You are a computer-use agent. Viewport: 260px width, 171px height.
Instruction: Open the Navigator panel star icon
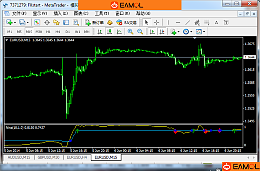tap(56, 22)
